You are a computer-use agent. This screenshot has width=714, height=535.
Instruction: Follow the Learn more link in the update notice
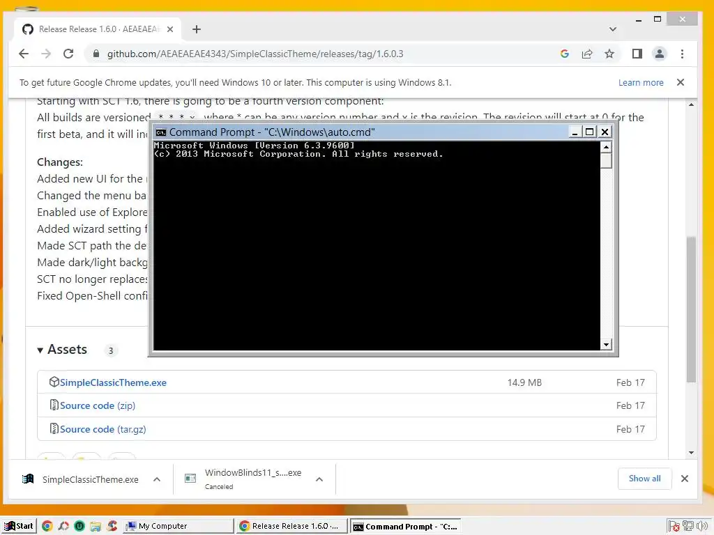click(x=641, y=82)
